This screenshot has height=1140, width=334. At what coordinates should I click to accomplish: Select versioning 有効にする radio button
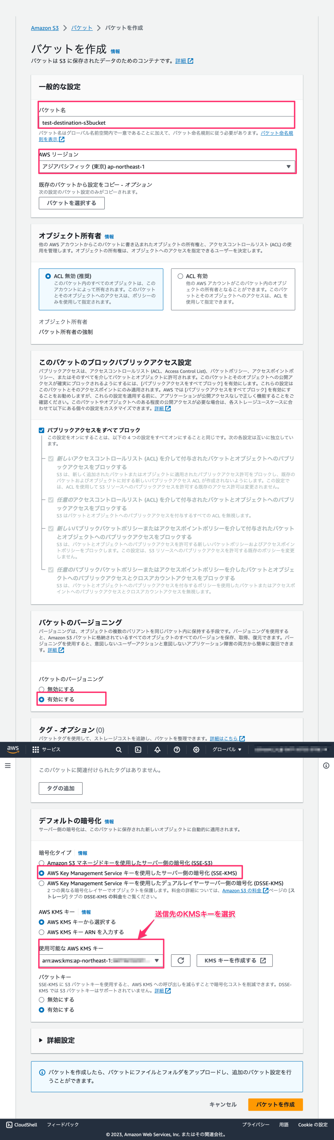[41, 700]
